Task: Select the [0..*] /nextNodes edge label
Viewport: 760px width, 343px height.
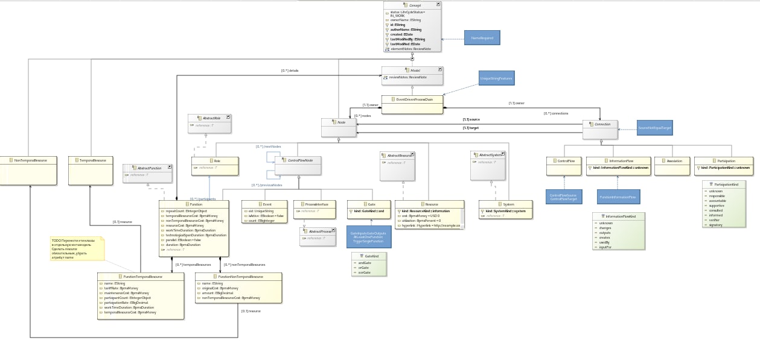Action: pyautogui.click(x=268, y=146)
